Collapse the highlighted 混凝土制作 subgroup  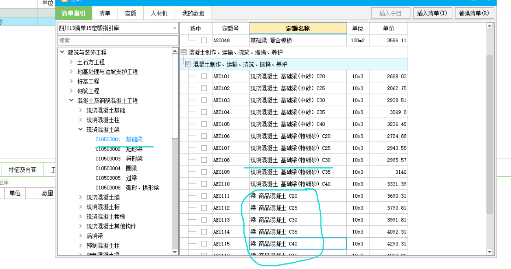click(188, 64)
